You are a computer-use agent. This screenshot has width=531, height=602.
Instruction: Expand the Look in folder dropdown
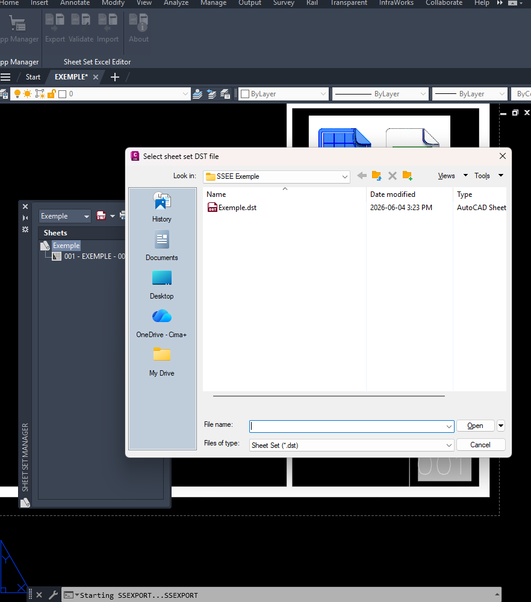pyautogui.click(x=345, y=176)
